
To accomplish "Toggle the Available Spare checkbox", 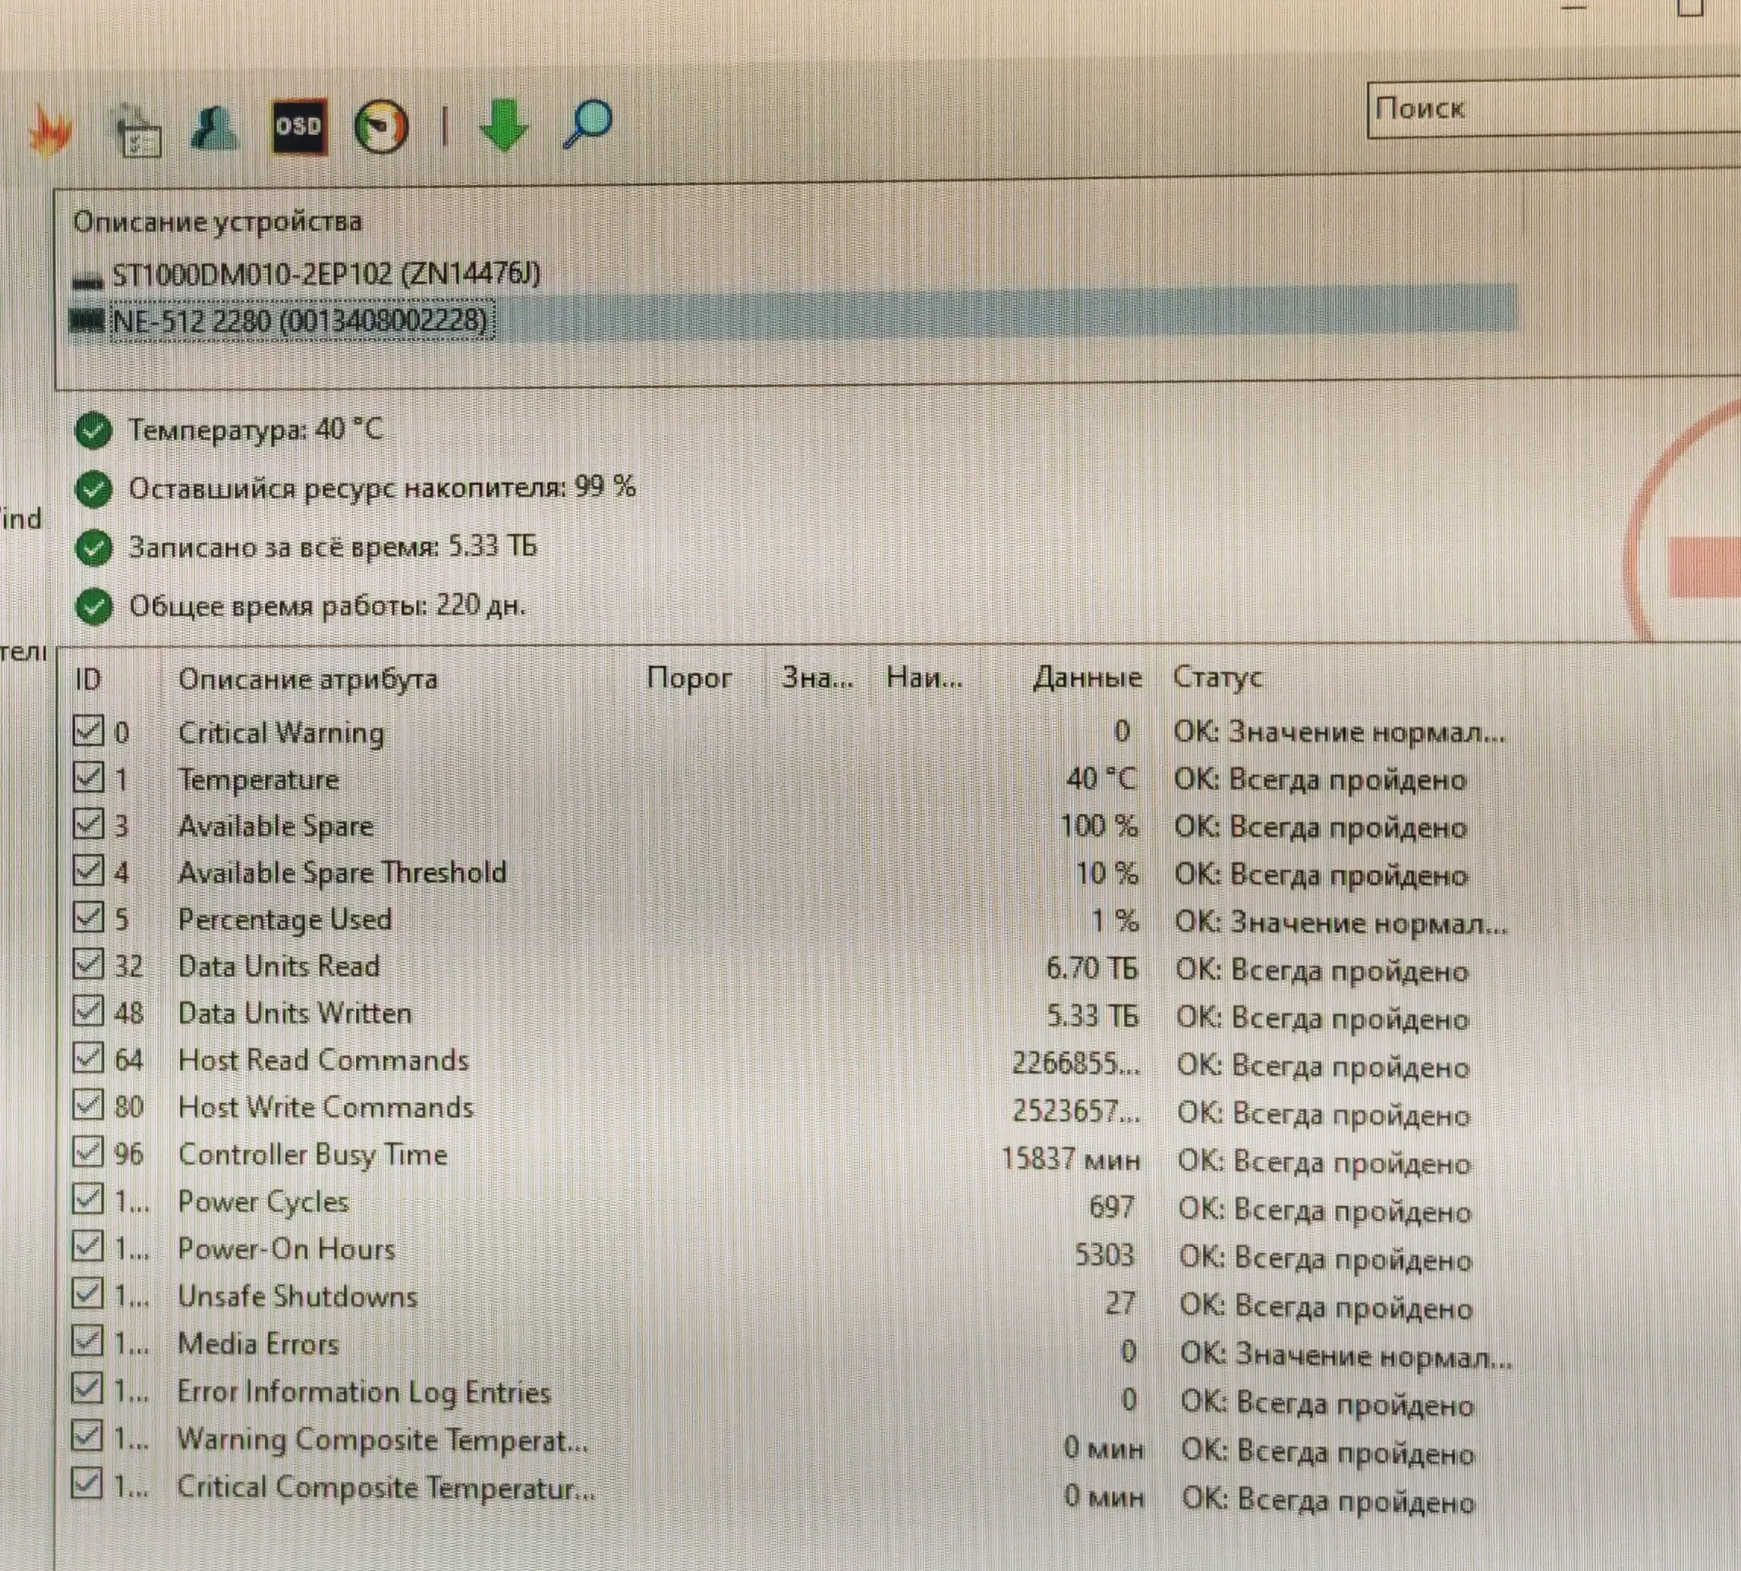I will 87,825.
